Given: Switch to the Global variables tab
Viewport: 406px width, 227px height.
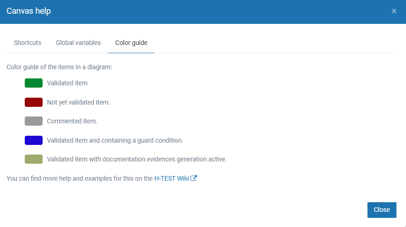Looking at the screenshot, I should (78, 43).
